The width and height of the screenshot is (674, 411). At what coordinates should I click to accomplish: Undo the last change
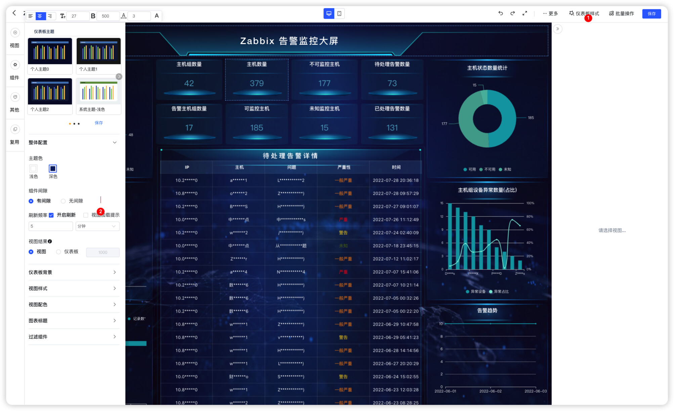pos(500,13)
